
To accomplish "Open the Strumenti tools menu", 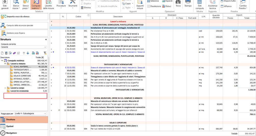I will pyautogui.click(x=73, y=5).
